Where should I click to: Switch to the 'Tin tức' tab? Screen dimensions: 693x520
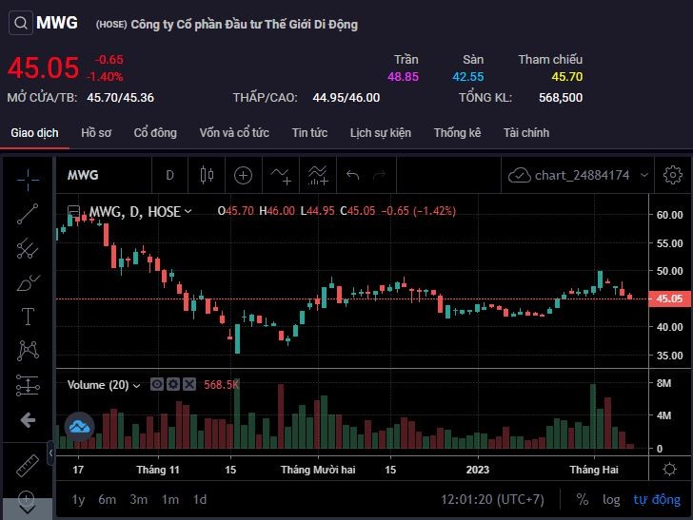pos(309,133)
